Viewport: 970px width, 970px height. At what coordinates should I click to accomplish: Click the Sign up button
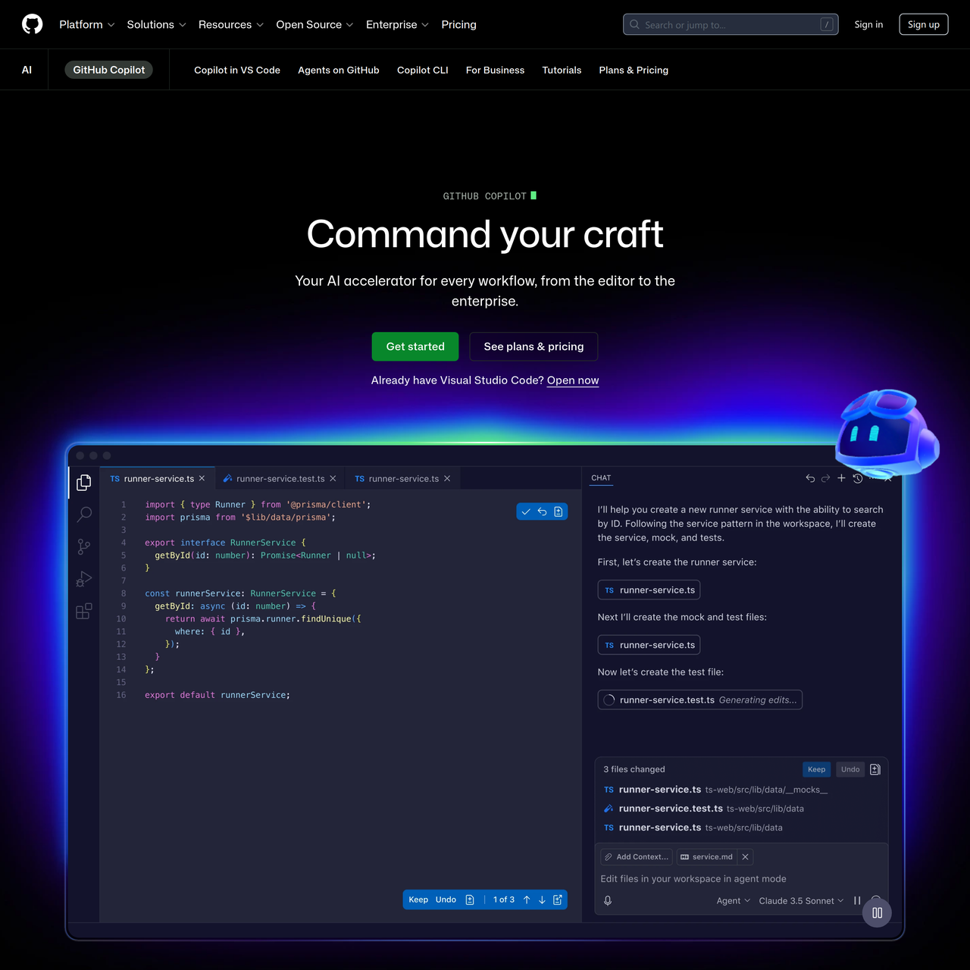click(x=923, y=24)
